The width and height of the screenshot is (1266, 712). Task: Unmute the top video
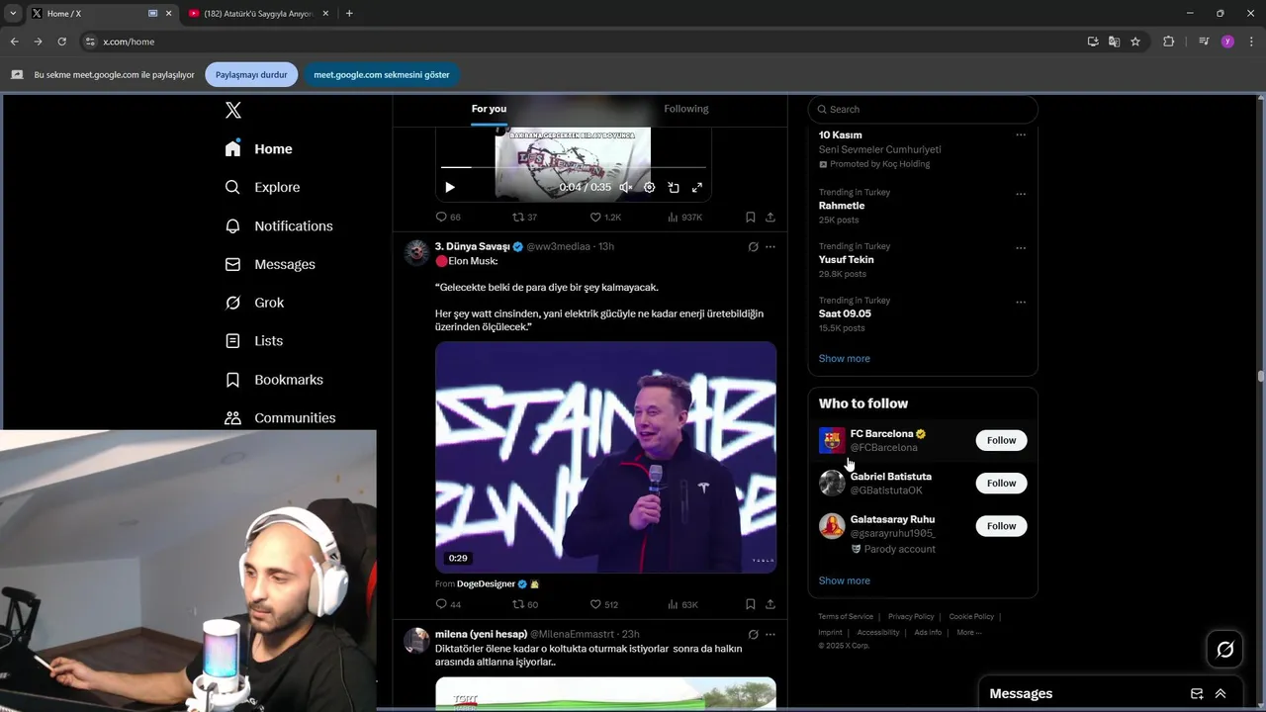tap(625, 187)
